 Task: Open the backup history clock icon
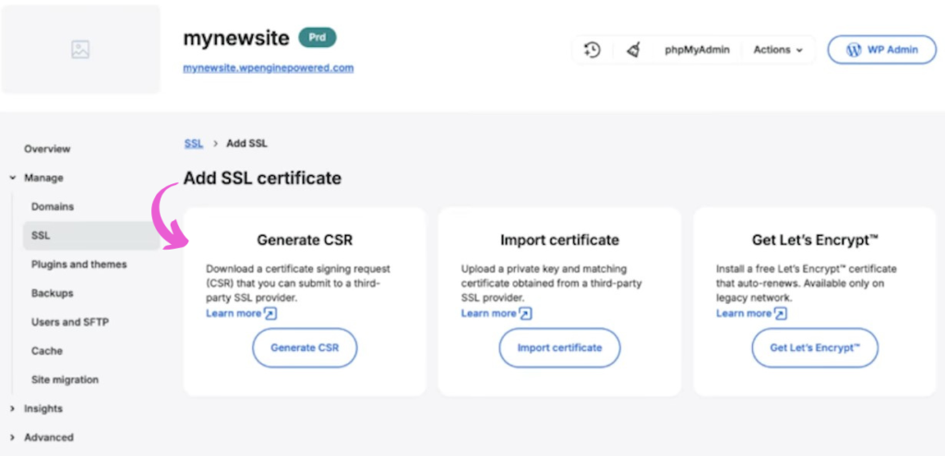tap(592, 50)
